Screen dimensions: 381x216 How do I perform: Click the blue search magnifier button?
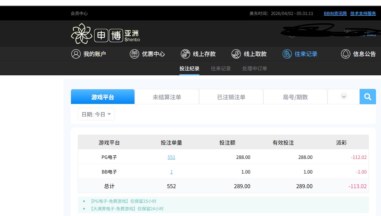tap(367, 97)
